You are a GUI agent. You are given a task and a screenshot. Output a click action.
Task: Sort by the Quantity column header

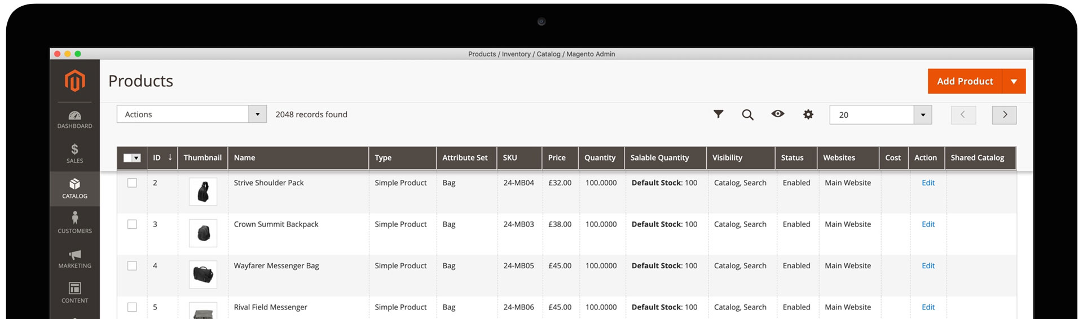(601, 158)
